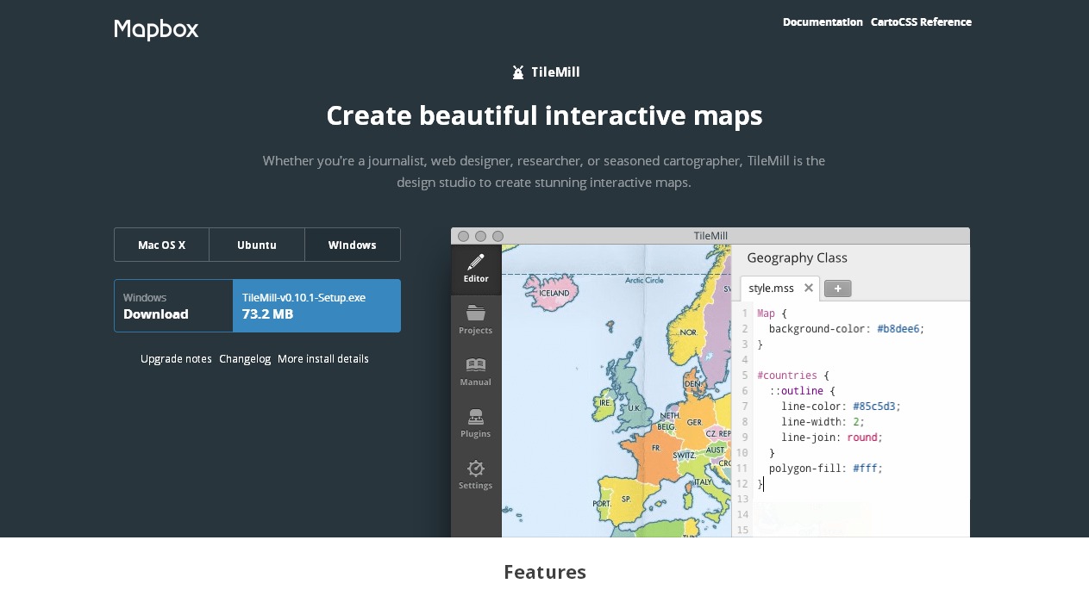Open the CartoCSS Reference
This screenshot has height=596, width=1089.
[921, 22]
